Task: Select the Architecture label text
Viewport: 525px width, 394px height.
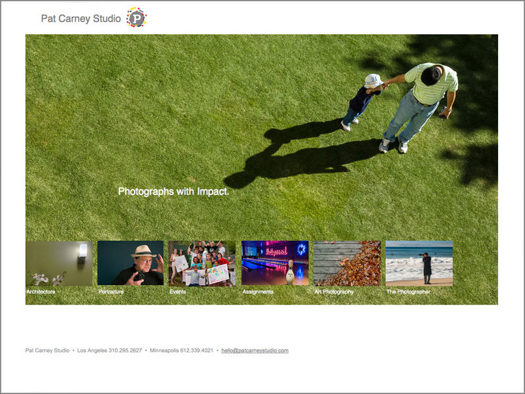Action: click(x=41, y=292)
